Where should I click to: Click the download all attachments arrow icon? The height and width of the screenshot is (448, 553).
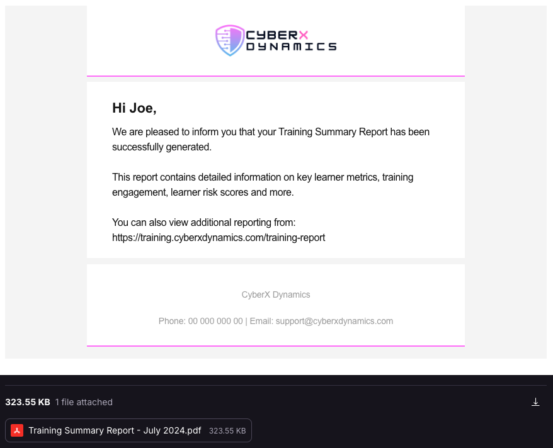point(535,402)
